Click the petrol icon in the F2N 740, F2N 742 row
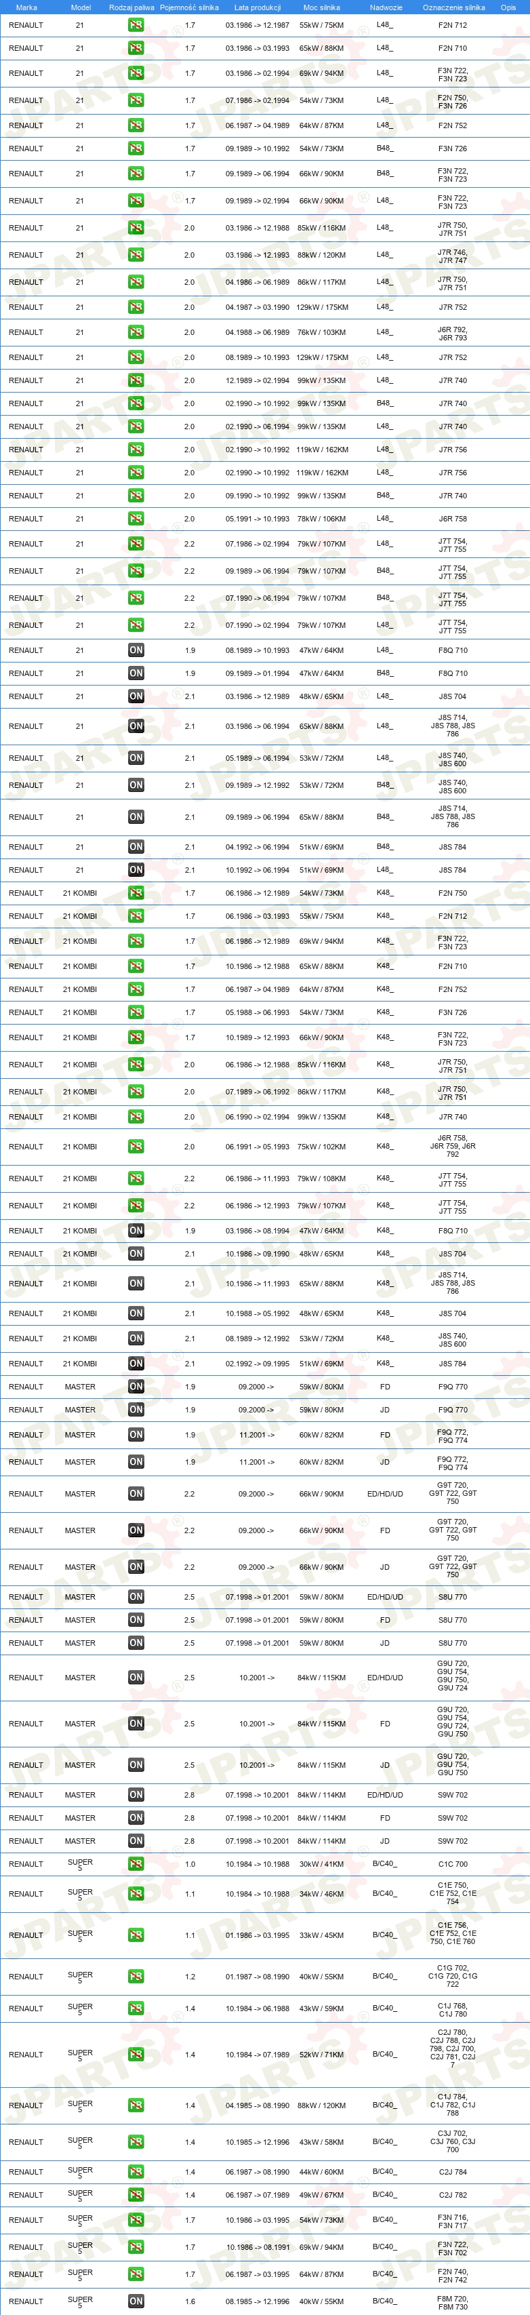 (x=136, y=2274)
